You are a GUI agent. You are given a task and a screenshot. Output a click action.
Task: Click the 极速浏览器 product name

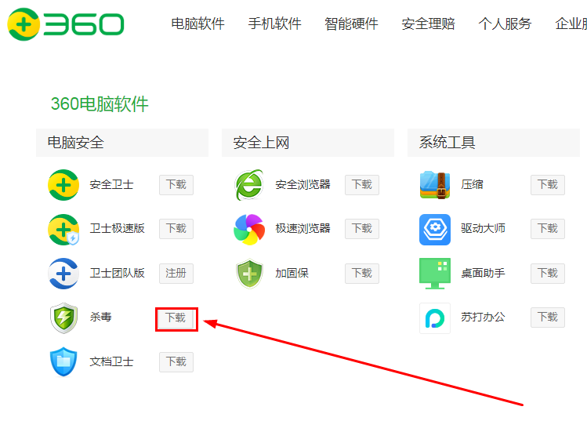pyautogui.click(x=303, y=228)
